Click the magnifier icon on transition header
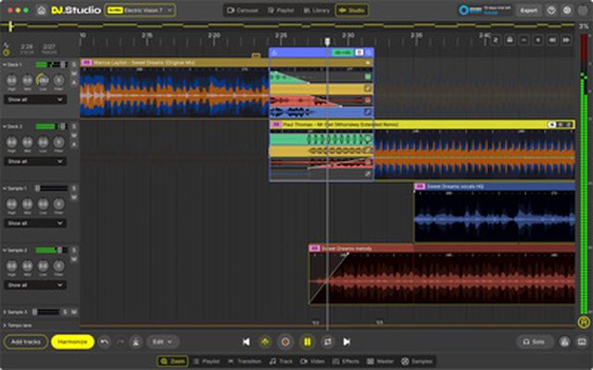The height and width of the screenshot is (370, 593). pos(369,53)
